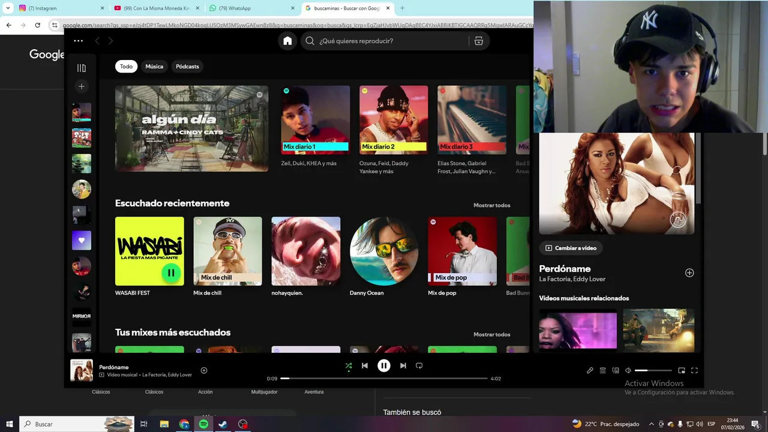Open first related music video thumbnail
768x432 pixels.
578,329
